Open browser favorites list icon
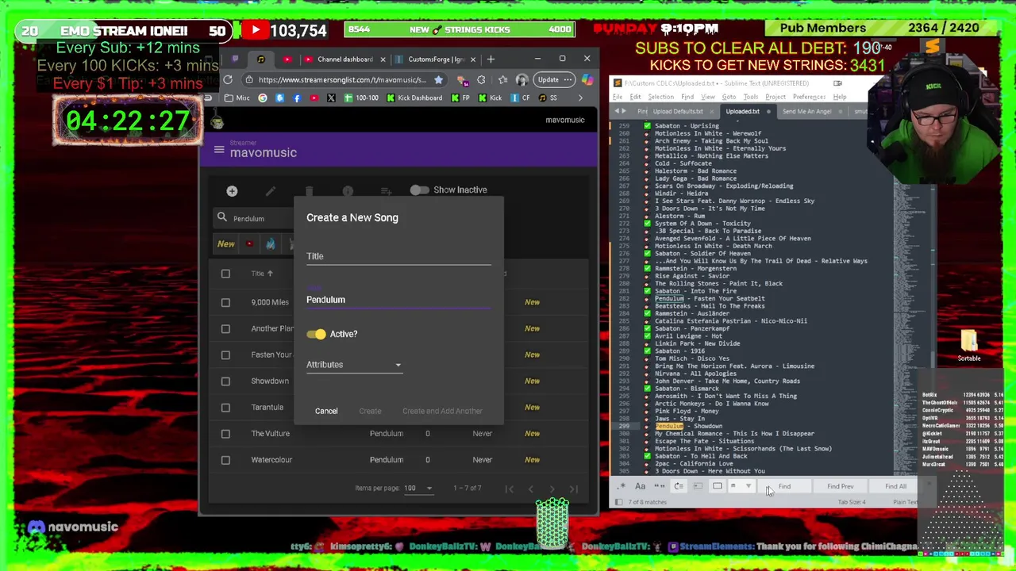This screenshot has width=1016, height=571. coord(502,79)
